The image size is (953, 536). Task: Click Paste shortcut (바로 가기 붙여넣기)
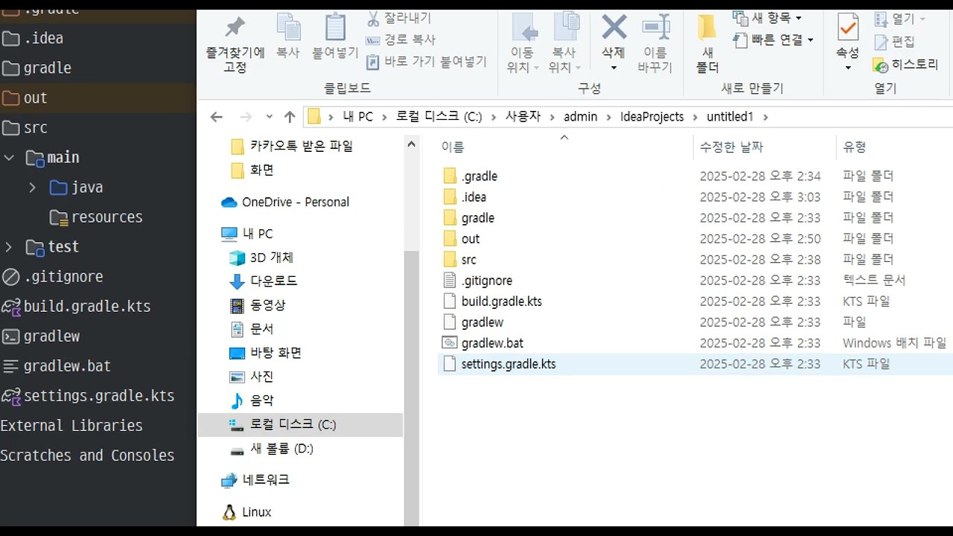(x=426, y=61)
